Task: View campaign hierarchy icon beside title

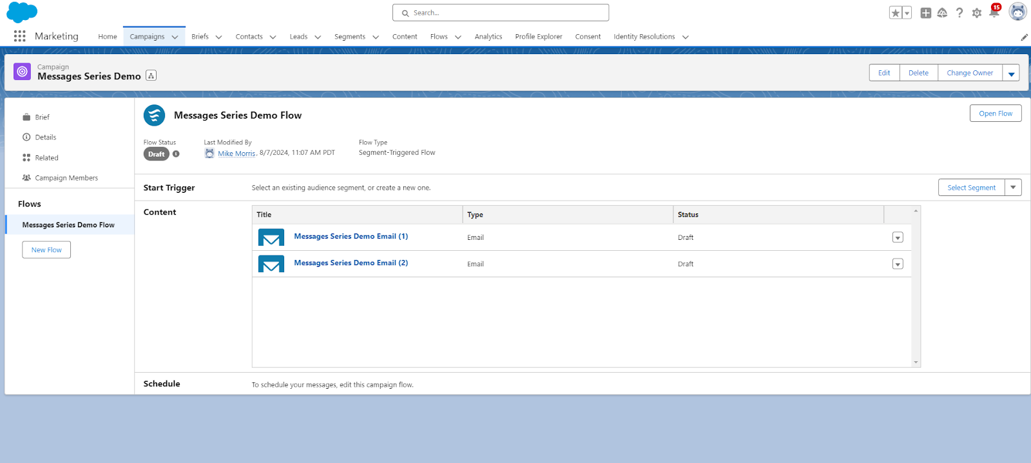Action: tap(151, 75)
